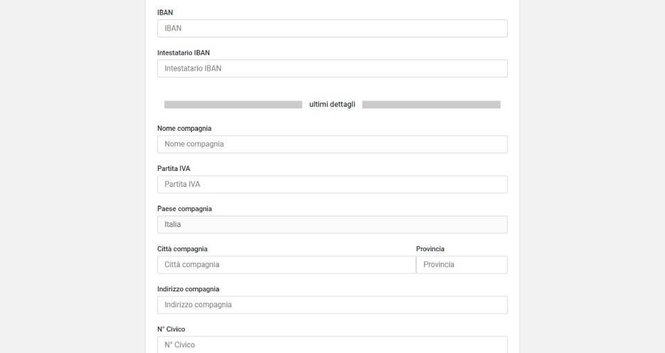Click the "Intestatario IBAN" label text
This screenshot has height=353, width=665.
click(184, 53)
